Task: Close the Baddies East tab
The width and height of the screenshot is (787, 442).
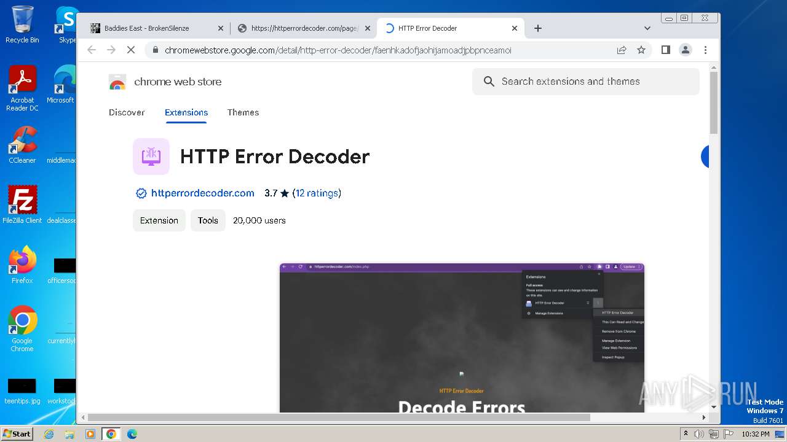Action: pyautogui.click(x=221, y=28)
